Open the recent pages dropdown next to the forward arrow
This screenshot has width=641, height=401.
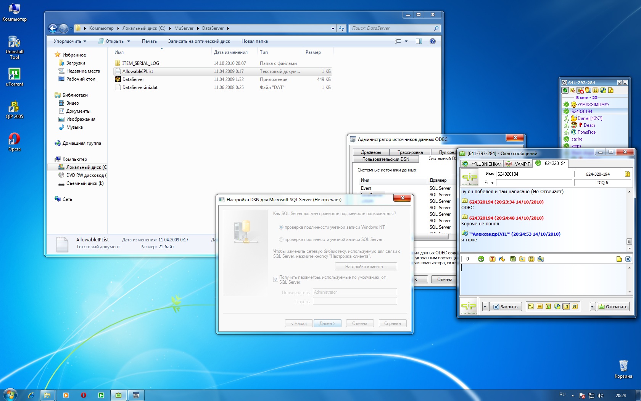71,28
